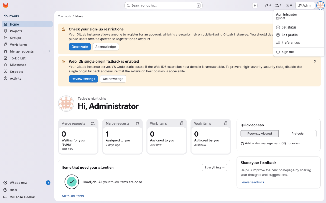The height and width of the screenshot is (203, 326).
Task: Open Work items authored by you card
Action: 211,137
